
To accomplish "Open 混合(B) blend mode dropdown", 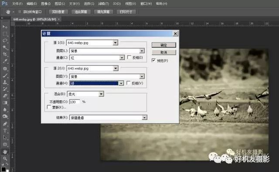I will pos(101,94).
